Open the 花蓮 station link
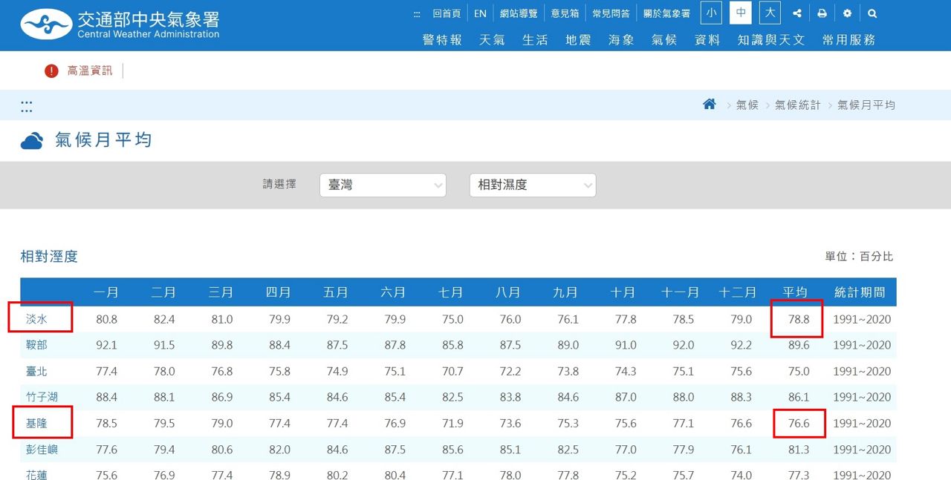Viewport: 951px width, 480px height. (x=36, y=475)
